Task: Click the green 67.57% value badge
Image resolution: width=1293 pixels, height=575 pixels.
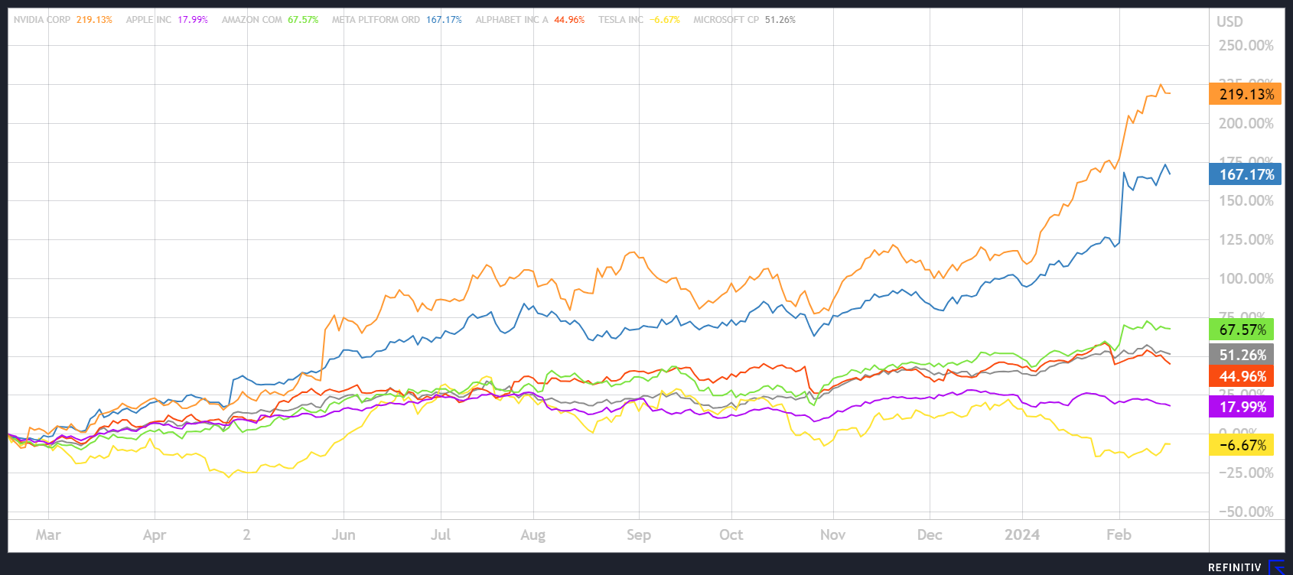Action: coord(1242,330)
